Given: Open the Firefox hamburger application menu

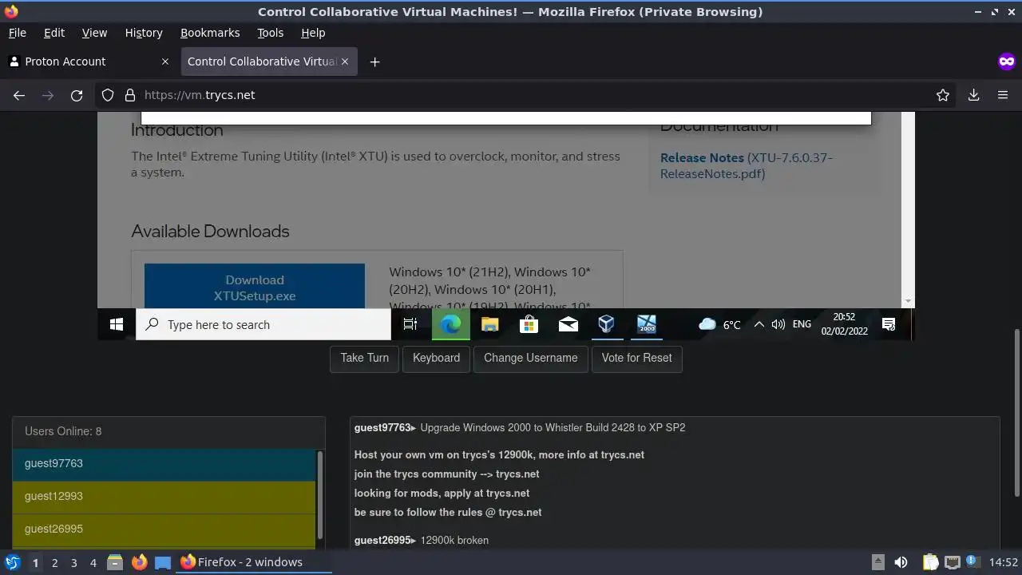Looking at the screenshot, I should point(1003,95).
